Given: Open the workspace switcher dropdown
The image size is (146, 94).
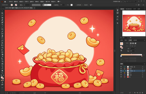Looking at the screenshot, I should pyautogui.click(x=117, y=2).
